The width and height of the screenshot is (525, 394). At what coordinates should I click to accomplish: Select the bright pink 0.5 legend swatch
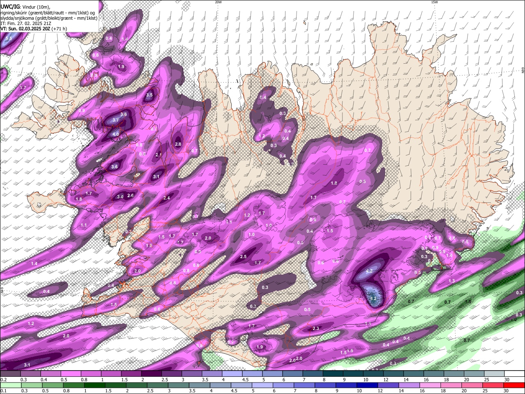coord(71,374)
